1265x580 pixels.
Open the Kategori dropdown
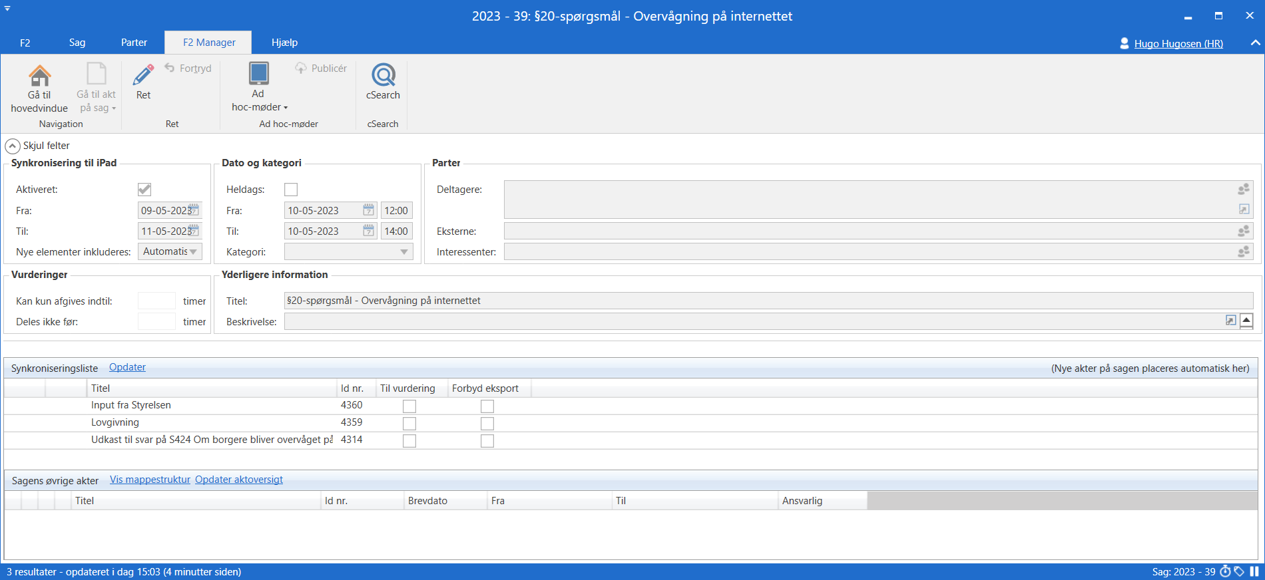[403, 252]
